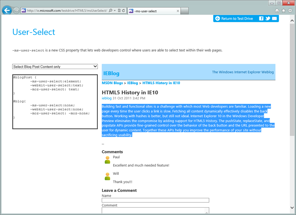The height and width of the screenshot is (215, 296).
Task: Click The Windows Internet Explorer Weblog text
Action: click(243, 72)
